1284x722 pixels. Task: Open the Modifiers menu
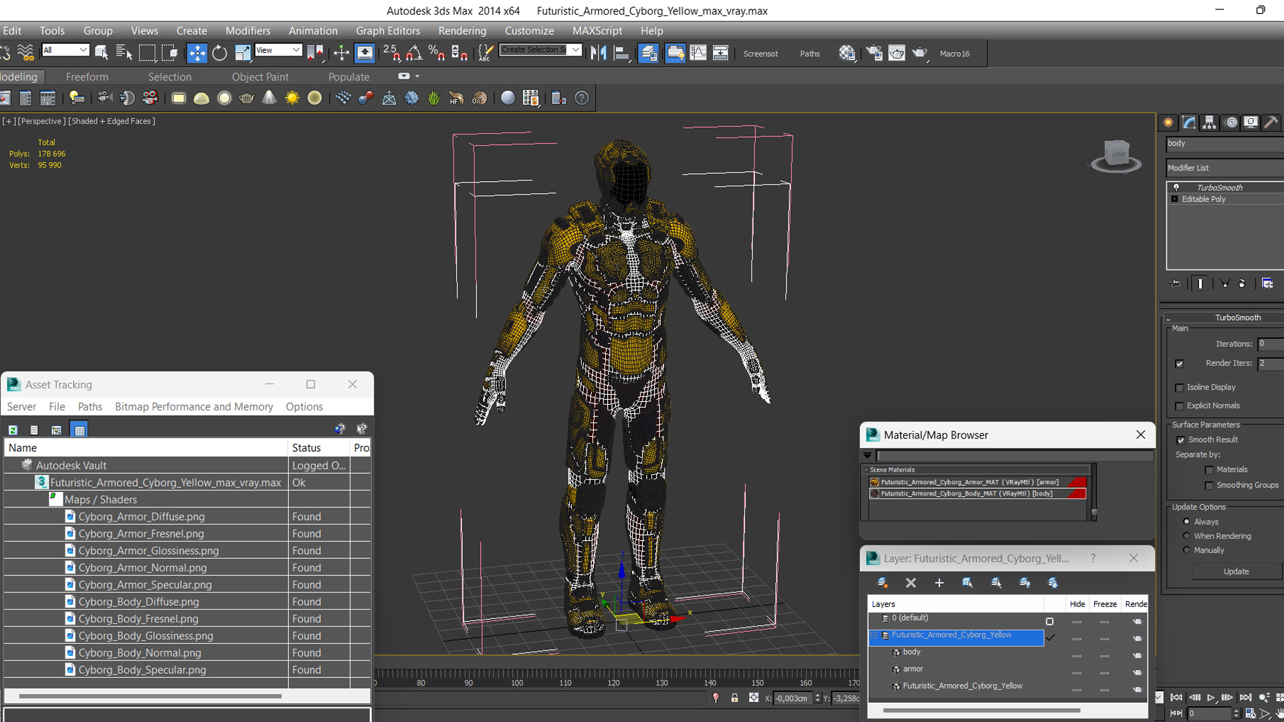click(x=247, y=31)
